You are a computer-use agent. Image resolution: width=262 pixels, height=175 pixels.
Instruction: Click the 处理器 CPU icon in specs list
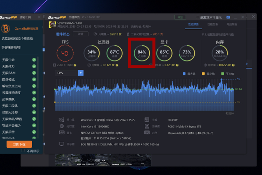(62, 126)
